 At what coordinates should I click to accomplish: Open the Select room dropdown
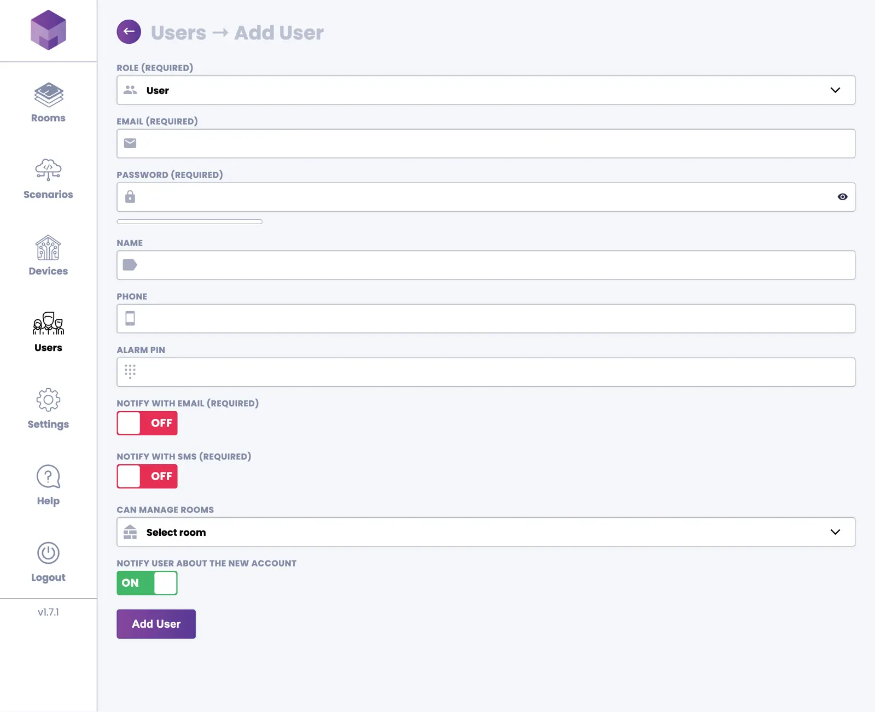[486, 532]
